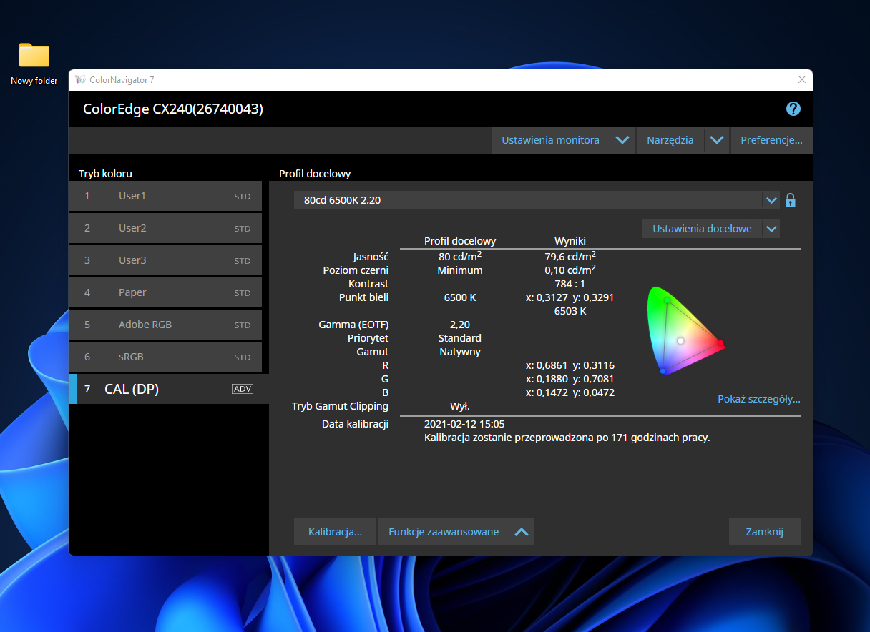Open the Ustawienia monitora menu
The image size is (870, 632).
pos(550,140)
